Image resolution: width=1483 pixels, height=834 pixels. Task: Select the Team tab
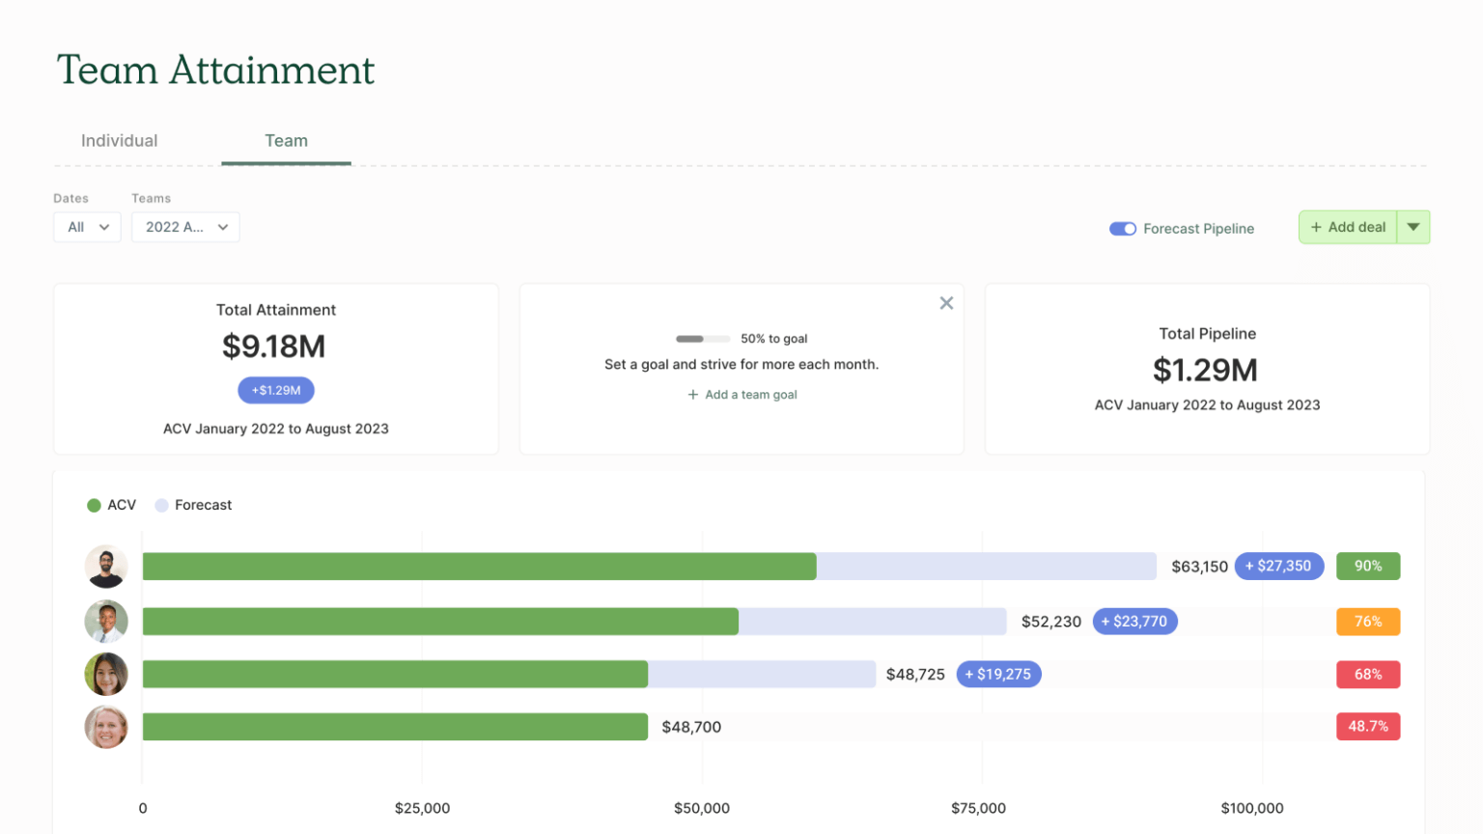pyautogui.click(x=286, y=141)
